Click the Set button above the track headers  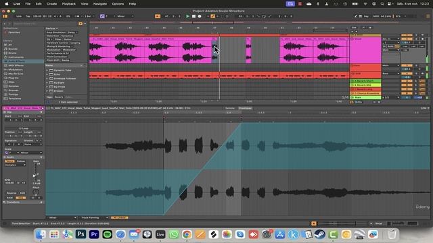pos(354,28)
